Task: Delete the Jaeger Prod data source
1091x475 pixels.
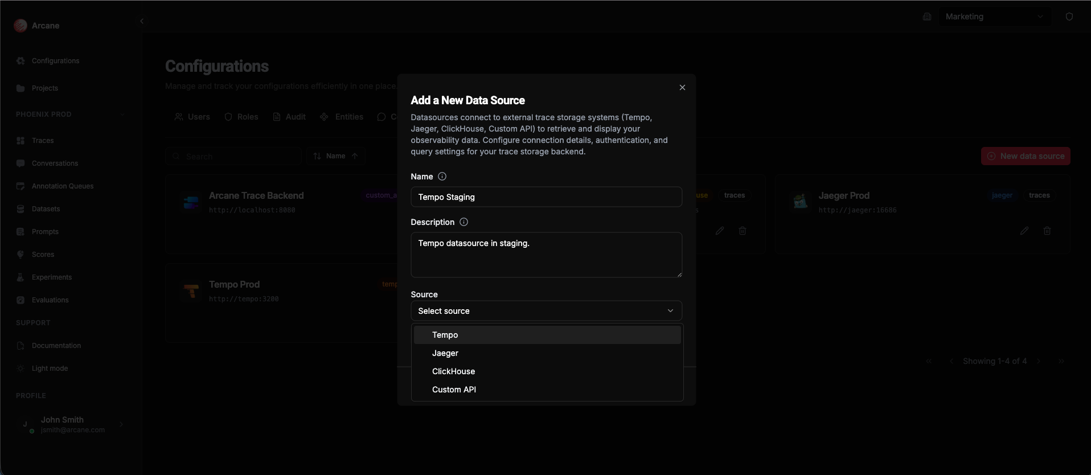Action: coord(1047,231)
